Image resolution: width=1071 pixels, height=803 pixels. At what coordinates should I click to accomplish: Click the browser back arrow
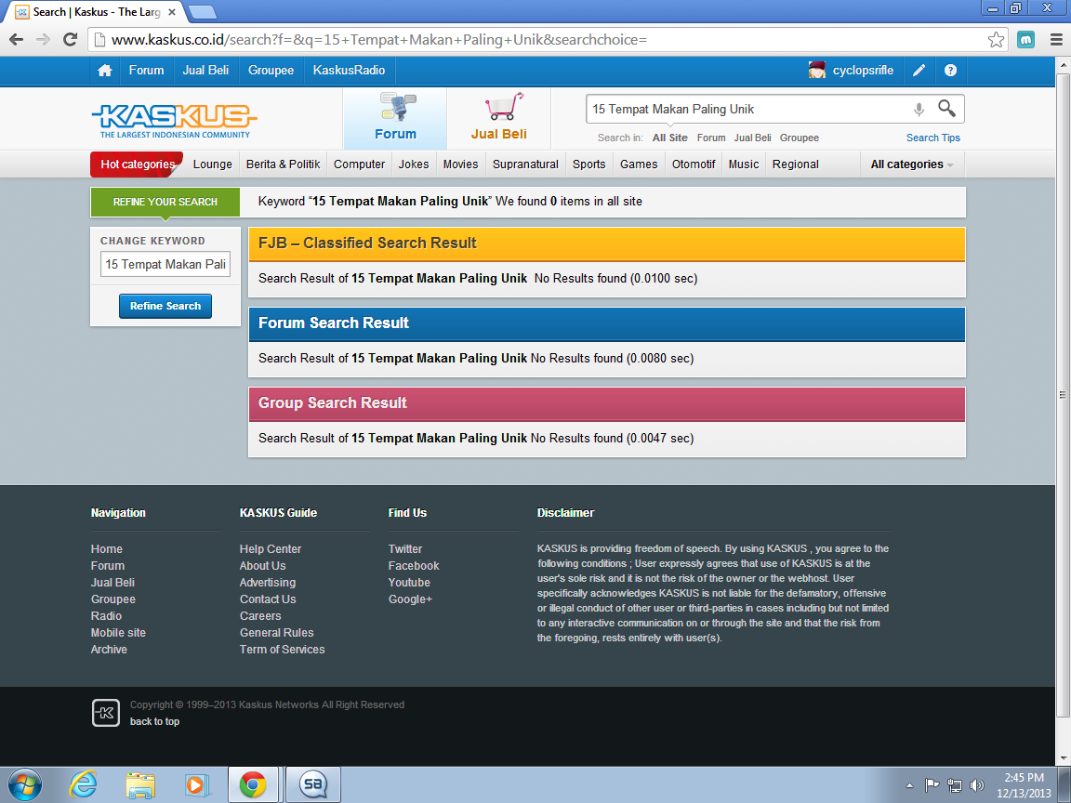point(17,40)
